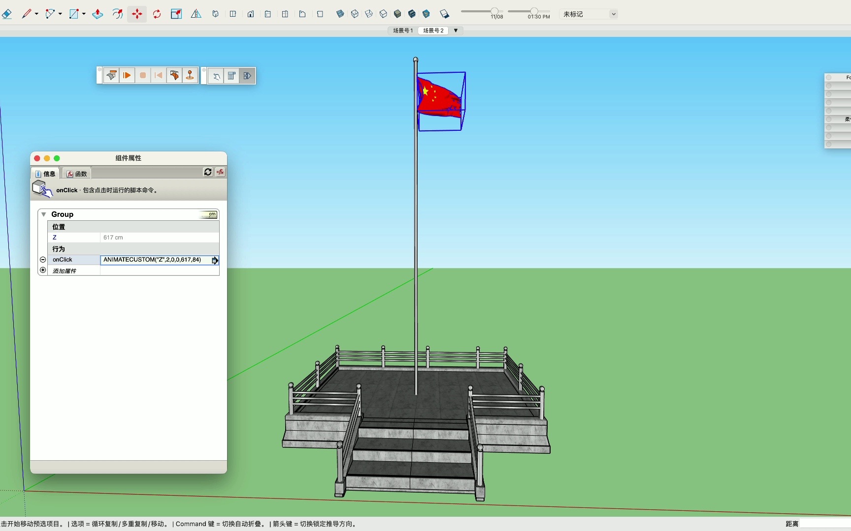Switch to the 信息 tab
This screenshot has height=531, width=851.
(x=45, y=174)
